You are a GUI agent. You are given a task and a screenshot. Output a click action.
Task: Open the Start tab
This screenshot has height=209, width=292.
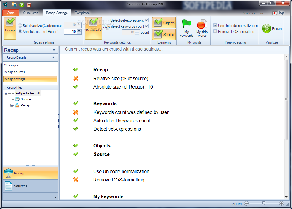(11, 13)
